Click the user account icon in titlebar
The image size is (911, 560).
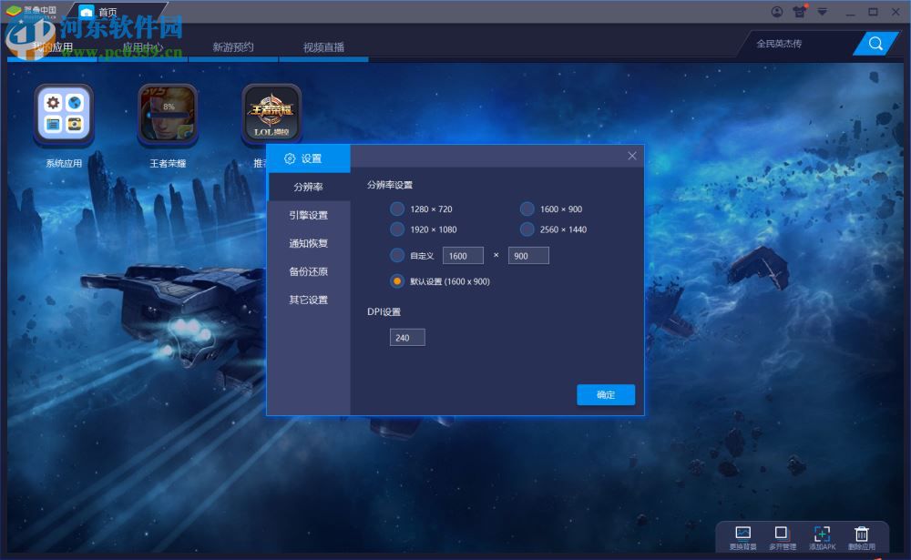777,11
